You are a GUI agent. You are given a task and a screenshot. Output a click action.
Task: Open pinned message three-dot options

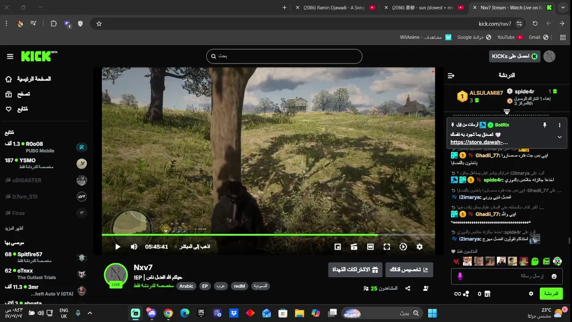(x=559, y=125)
